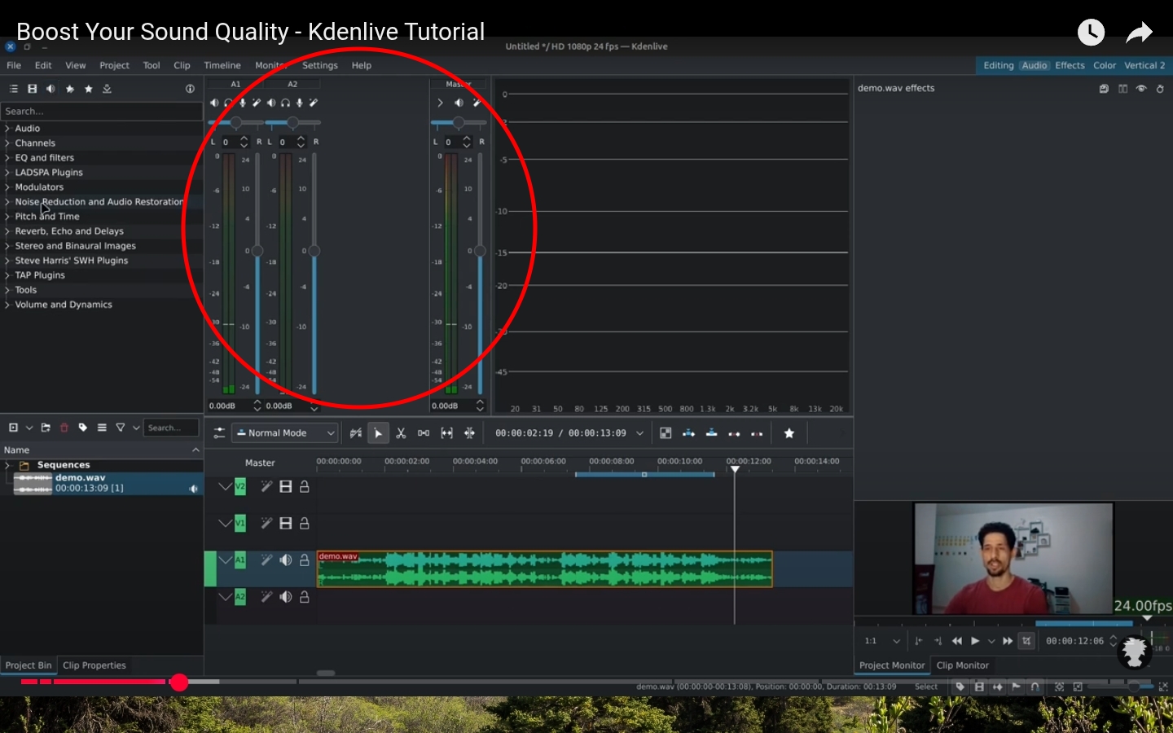Click the Mix Clips icon in timeline toolbar
Screen dimensions: 1173x733
[666, 433]
